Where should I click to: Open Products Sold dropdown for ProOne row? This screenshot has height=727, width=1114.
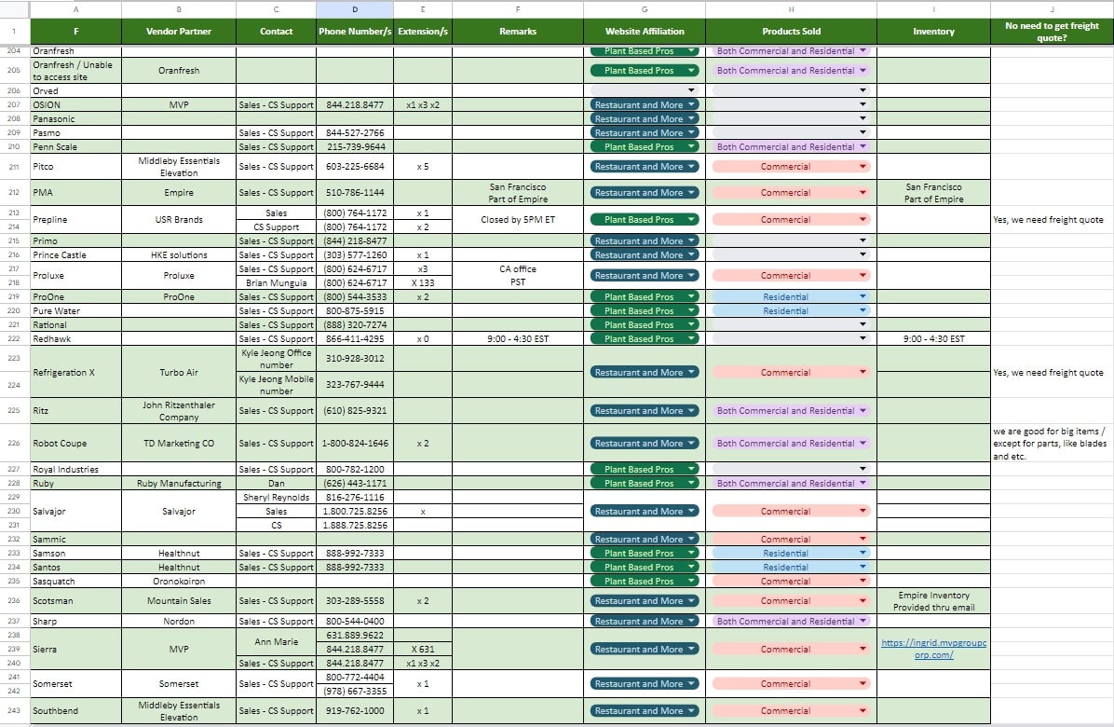[x=791, y=297]
